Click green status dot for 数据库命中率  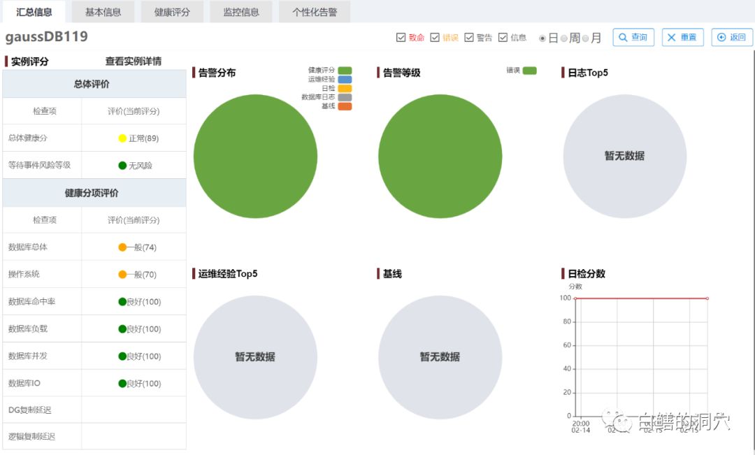coord(122,302)
